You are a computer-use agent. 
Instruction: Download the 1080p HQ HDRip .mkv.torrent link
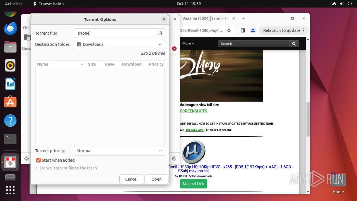(x=230, y=169)
